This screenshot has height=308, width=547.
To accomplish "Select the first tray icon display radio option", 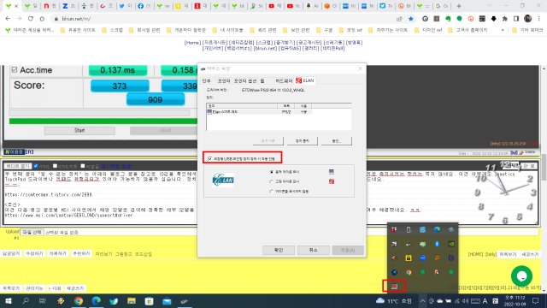I will (x=272, y=172).
